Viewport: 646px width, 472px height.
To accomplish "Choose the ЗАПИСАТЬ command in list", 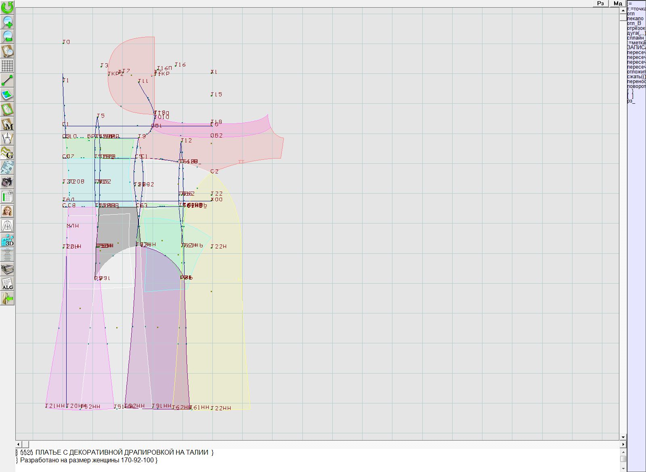I will [636, 48].
